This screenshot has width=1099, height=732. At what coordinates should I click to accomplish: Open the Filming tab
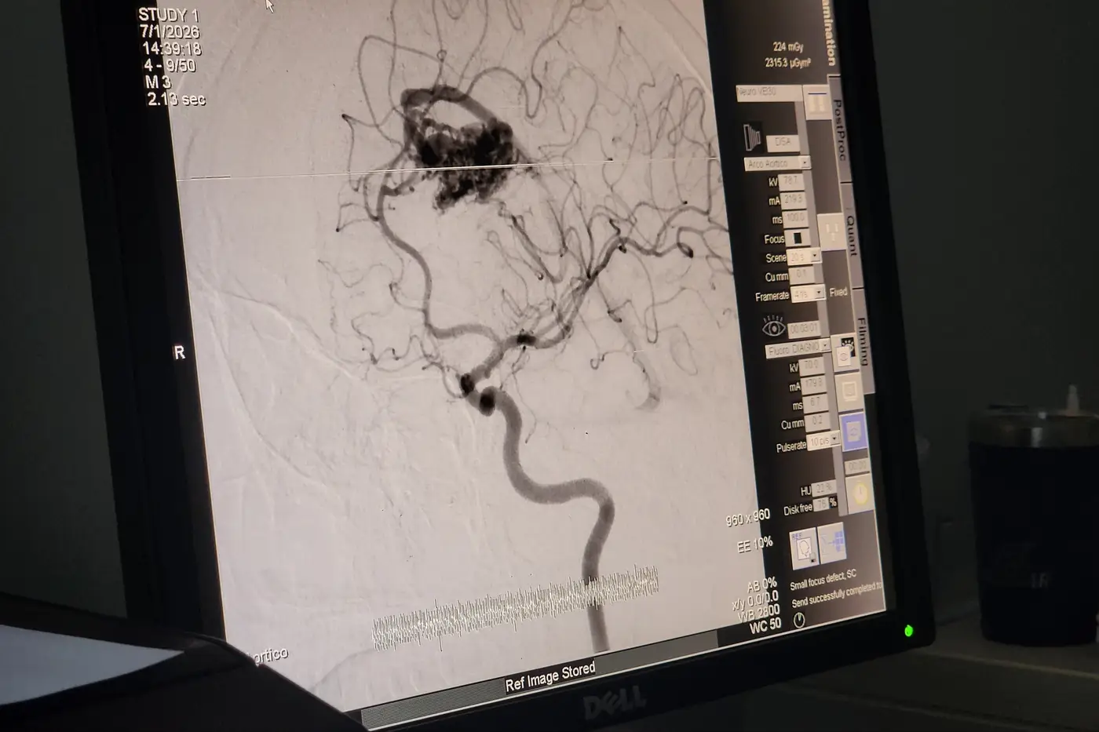(862, 340)
